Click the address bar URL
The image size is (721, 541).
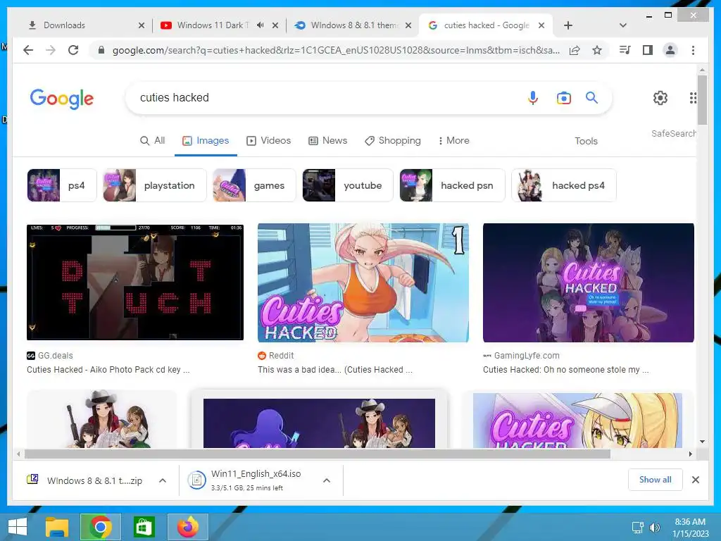pos(336,50)
